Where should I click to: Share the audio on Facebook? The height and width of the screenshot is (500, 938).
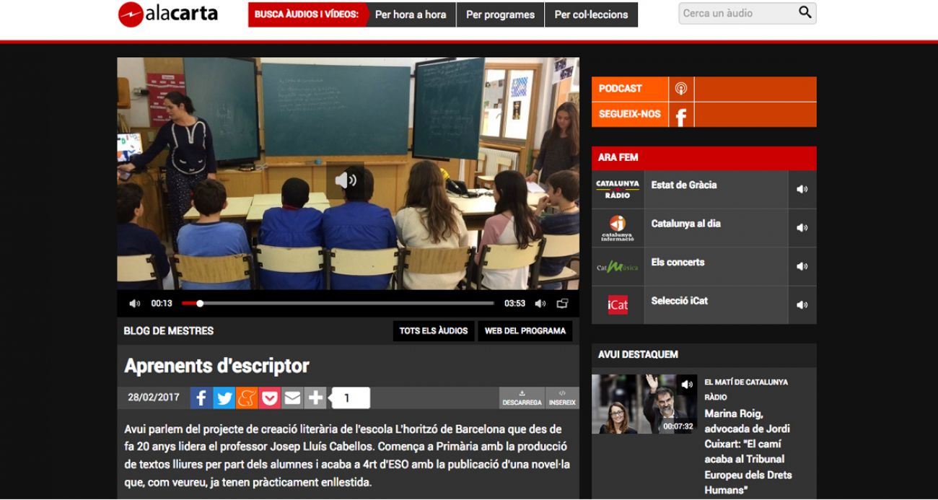tap(201, 398)
